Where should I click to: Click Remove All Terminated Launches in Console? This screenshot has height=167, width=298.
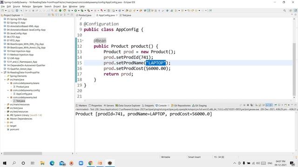pyautogui.click(x=251, y=105)
